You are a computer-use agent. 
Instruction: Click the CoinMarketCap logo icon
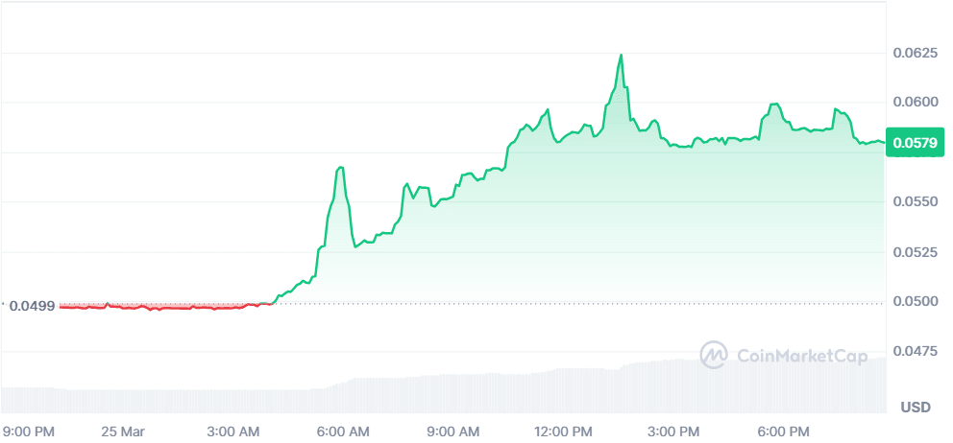click(x=714, y=355)
